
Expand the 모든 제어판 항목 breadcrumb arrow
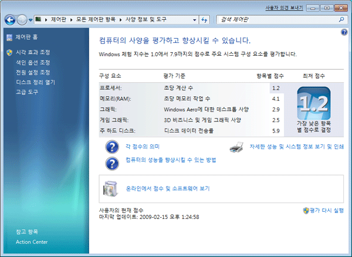point(121,19)
